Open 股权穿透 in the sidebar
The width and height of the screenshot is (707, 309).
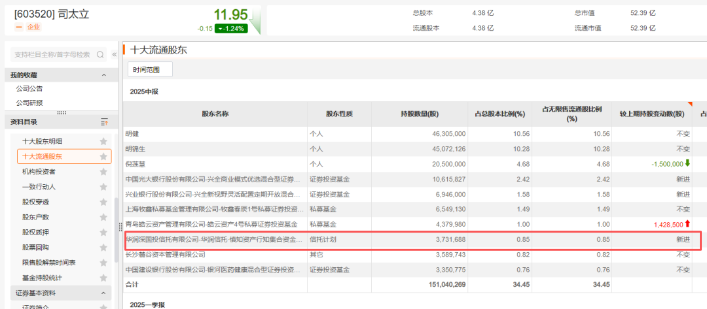tap(35, 202)
